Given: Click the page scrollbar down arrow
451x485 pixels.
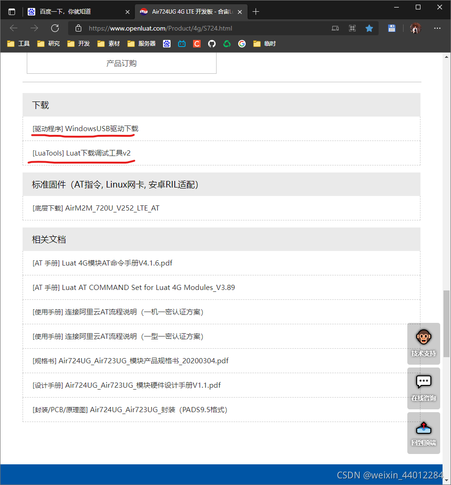Looking at the screenshot, I should [x=446, y=480].
